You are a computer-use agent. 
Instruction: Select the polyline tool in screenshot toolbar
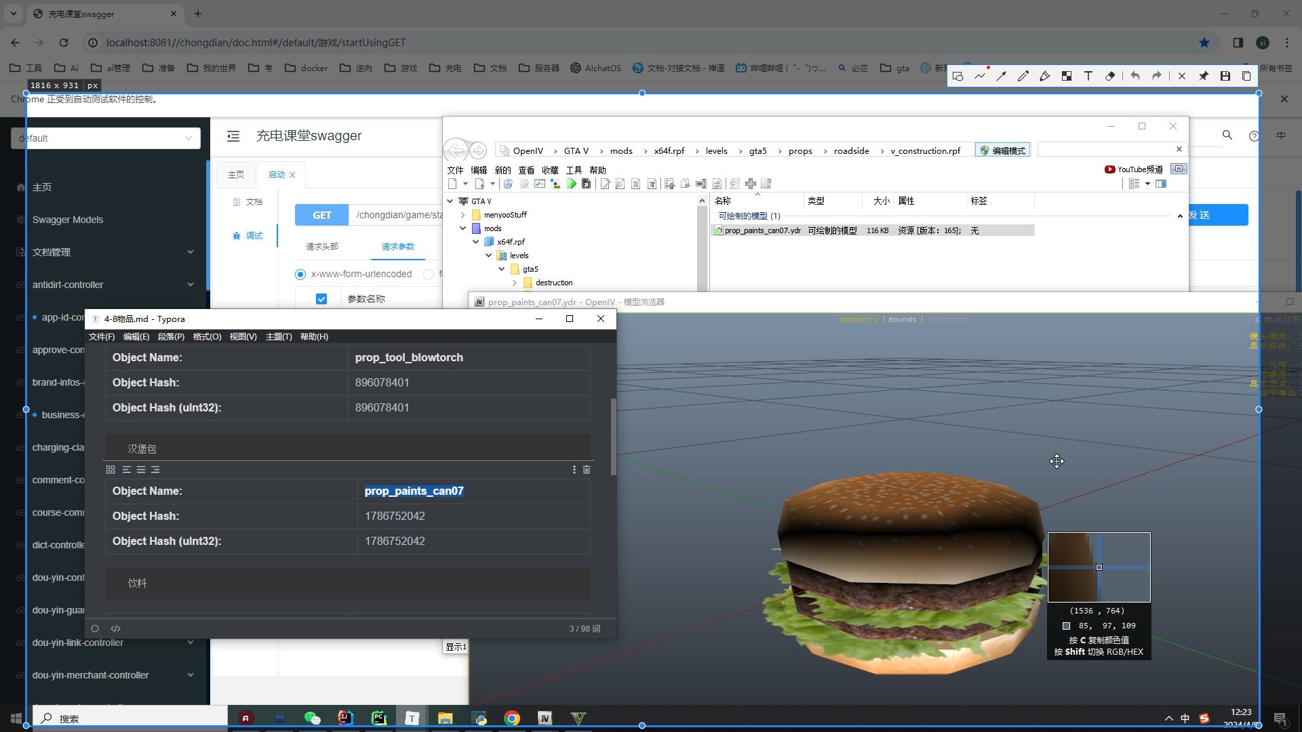pos(980,77)
